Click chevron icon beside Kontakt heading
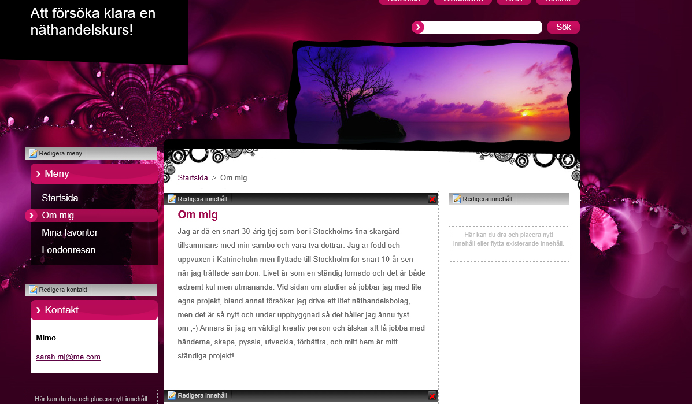The height and width of the screenshot is (404, 692). (x=38, y=310)
